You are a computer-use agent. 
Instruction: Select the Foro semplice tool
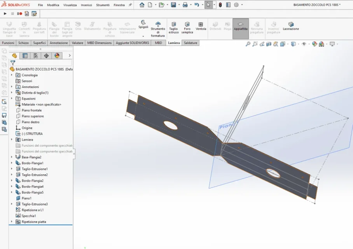click(187, 28)
